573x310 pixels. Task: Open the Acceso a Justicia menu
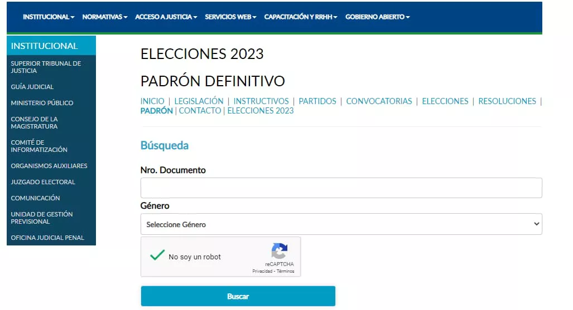point(166,17)
